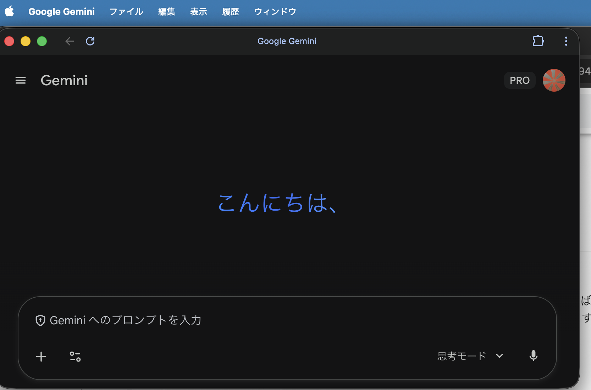Click the plus icon to attach files
The image size is (591, 390).
(x=41, y=357)
